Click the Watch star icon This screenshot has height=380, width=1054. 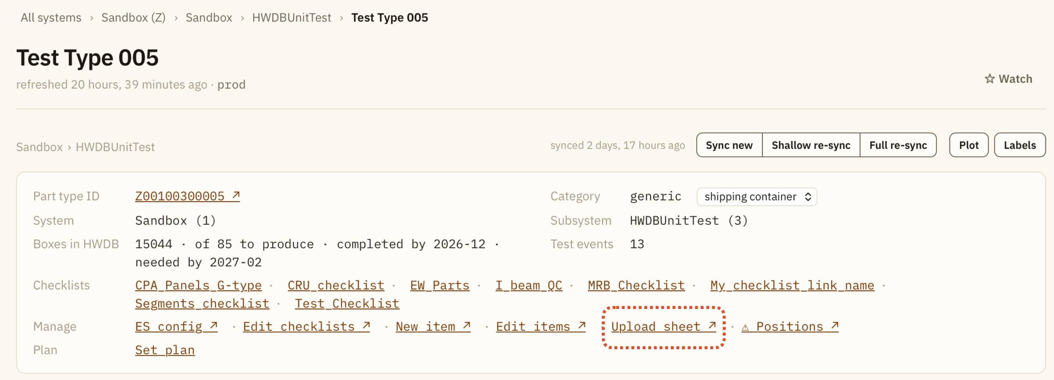coord(989,79)
